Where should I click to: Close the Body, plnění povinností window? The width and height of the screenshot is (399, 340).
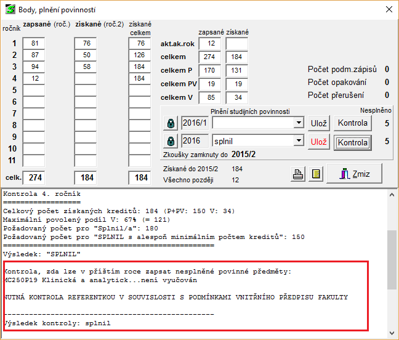click(x=388, y=10)
